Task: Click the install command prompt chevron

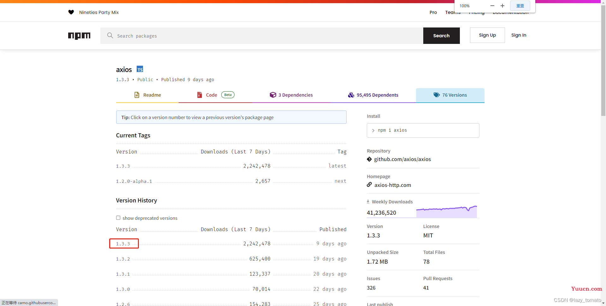Action: pyautogui.click(x=373, y=130)
